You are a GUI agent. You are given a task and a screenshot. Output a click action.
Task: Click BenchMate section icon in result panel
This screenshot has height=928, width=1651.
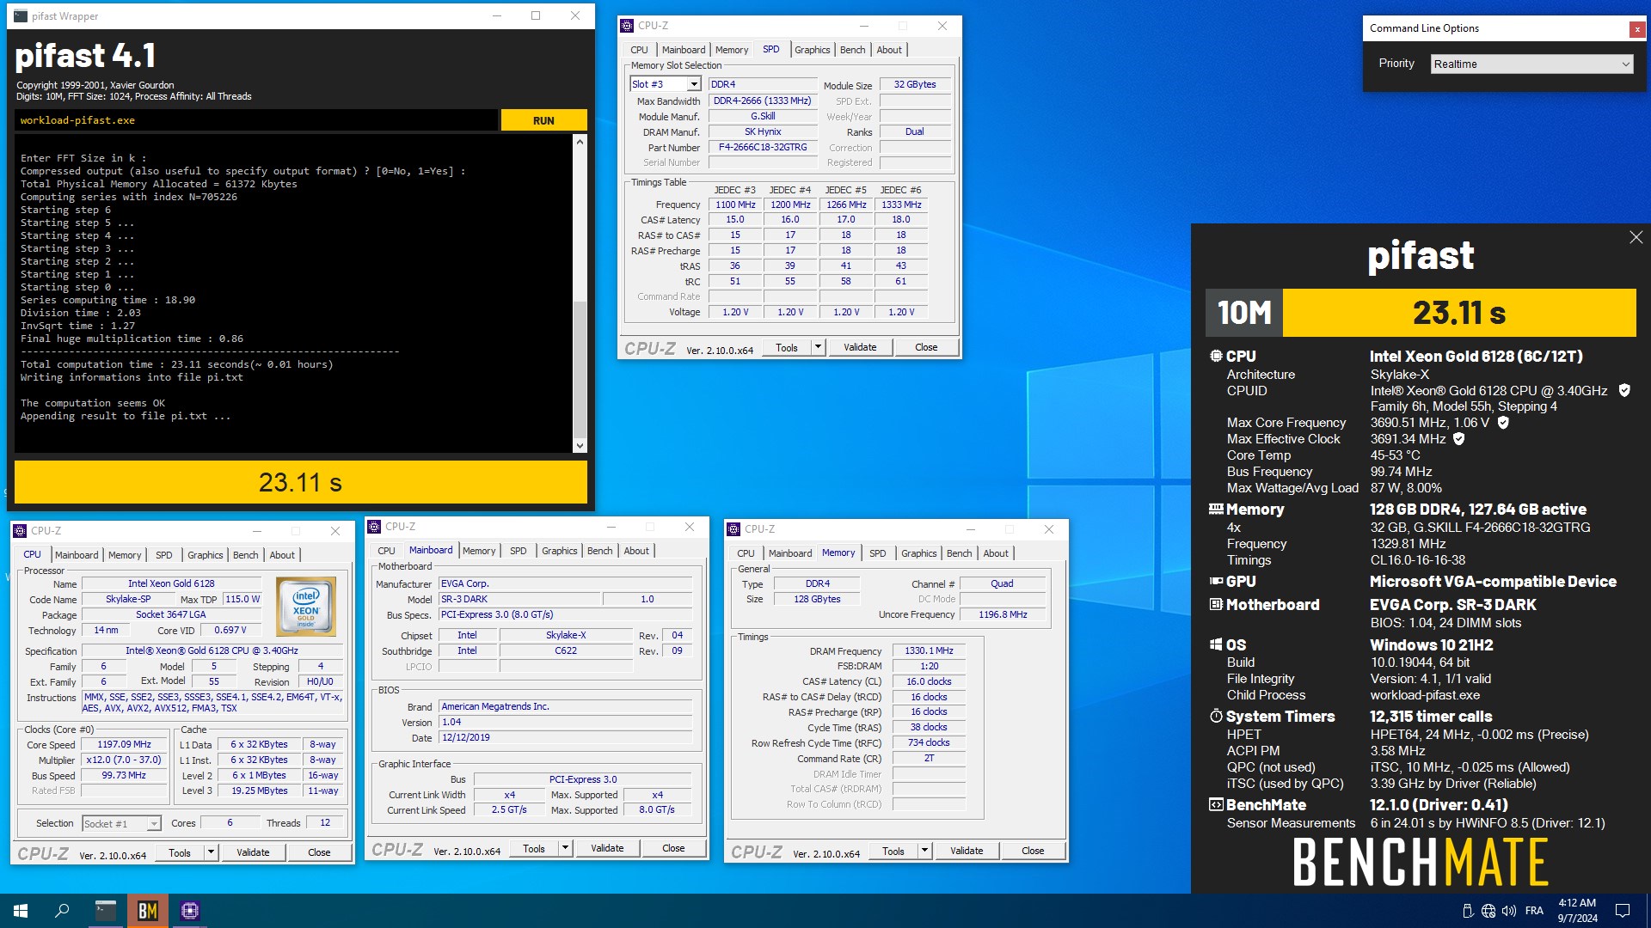1216,805
